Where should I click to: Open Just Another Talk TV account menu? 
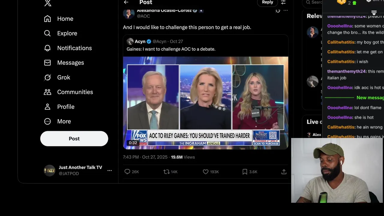tap(109, 170)
